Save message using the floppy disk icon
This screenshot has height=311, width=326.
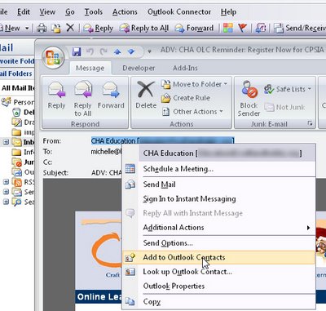click(x=77, y=51)
